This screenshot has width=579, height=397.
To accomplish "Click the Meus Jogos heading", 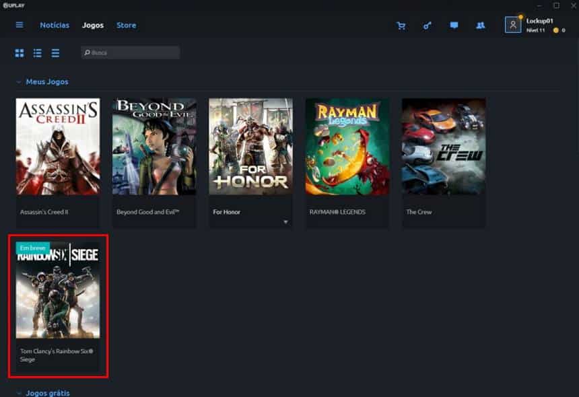I will [x=47, y=81].
